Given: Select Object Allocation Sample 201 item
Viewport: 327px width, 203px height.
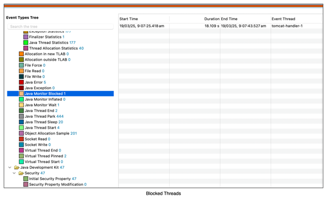Looking at the screenshot, I should (51, 133).
